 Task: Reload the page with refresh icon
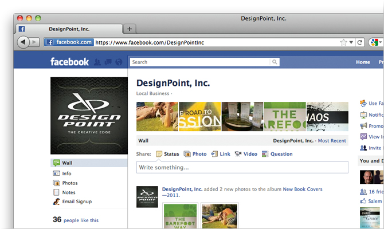[x=359, y=42]
